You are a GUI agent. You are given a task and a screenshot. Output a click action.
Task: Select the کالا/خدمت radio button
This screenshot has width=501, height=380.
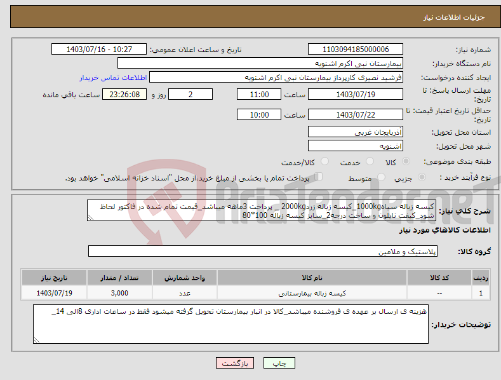pos(324,161)
